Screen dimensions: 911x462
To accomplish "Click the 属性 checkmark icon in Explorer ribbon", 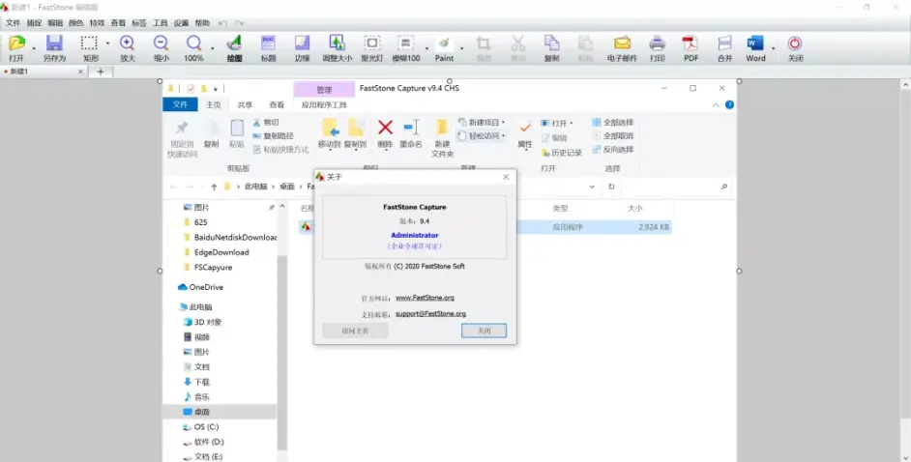I will [x=525, y=128].
